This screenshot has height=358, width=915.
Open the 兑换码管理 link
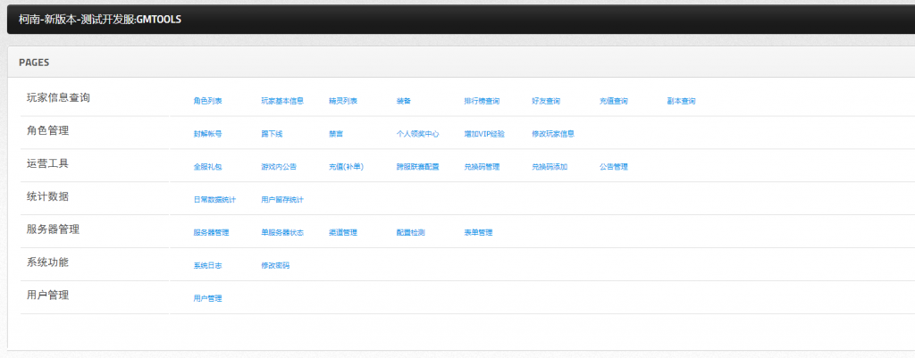[482, 167]
